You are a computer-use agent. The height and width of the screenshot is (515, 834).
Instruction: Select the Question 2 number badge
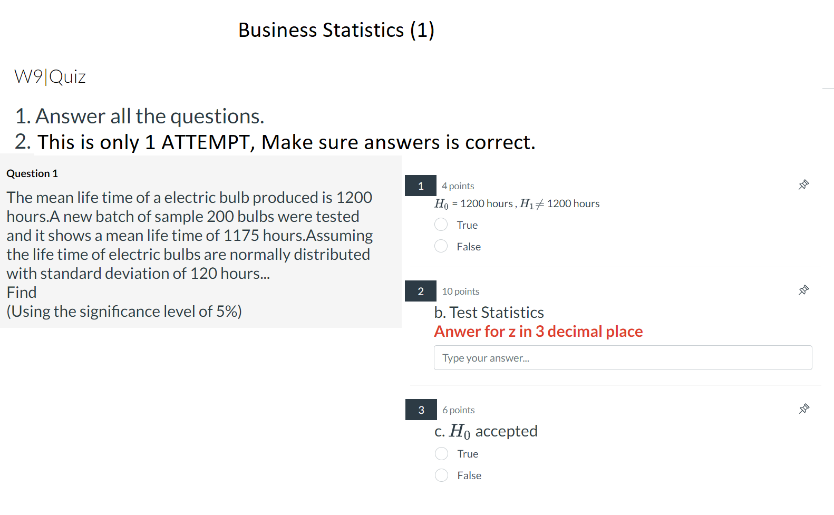pos(420,290)
